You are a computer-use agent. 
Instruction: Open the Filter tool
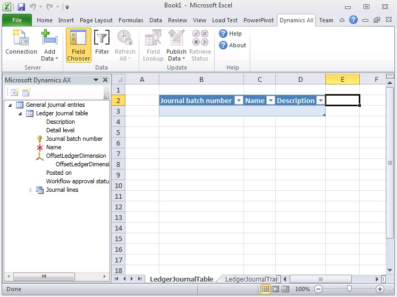102,42
